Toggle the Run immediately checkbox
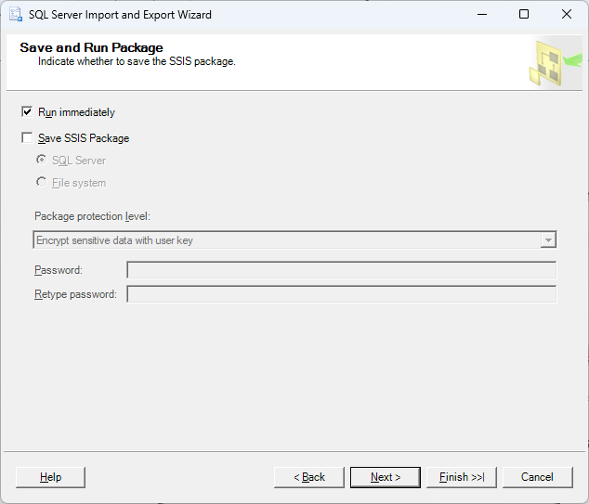 pos(27,112)
